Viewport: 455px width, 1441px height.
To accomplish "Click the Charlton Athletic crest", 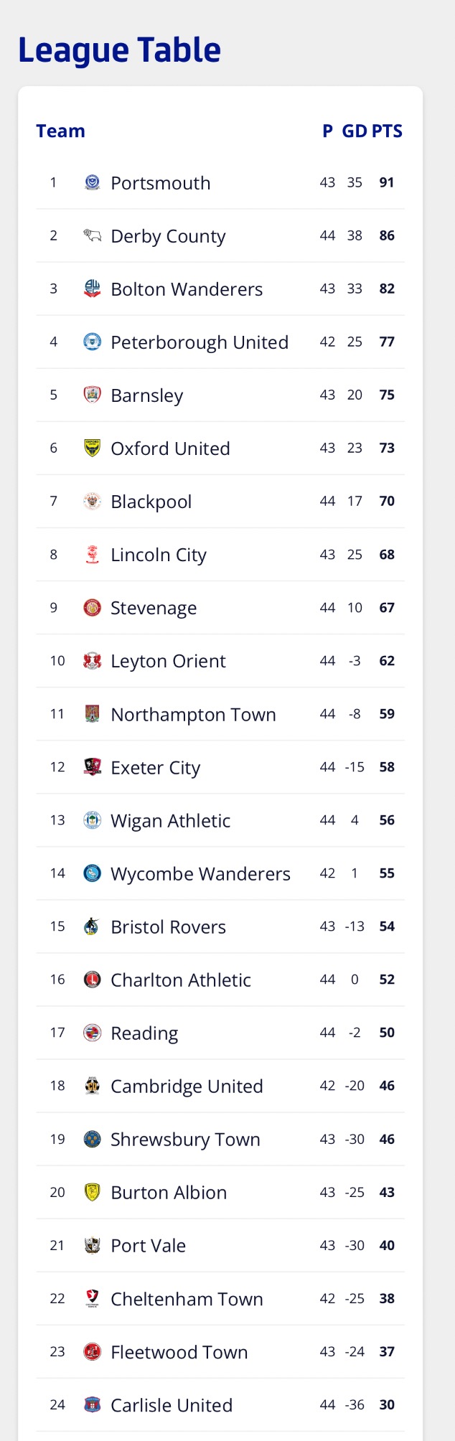I will pyautogui.click(x=92, y=979).
